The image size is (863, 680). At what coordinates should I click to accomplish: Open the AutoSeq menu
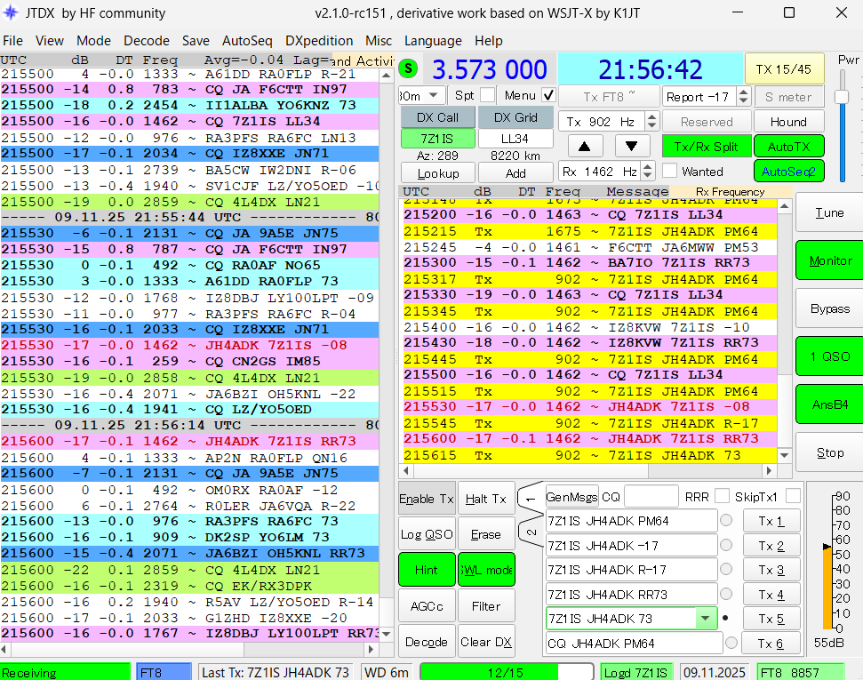[247, 40]
